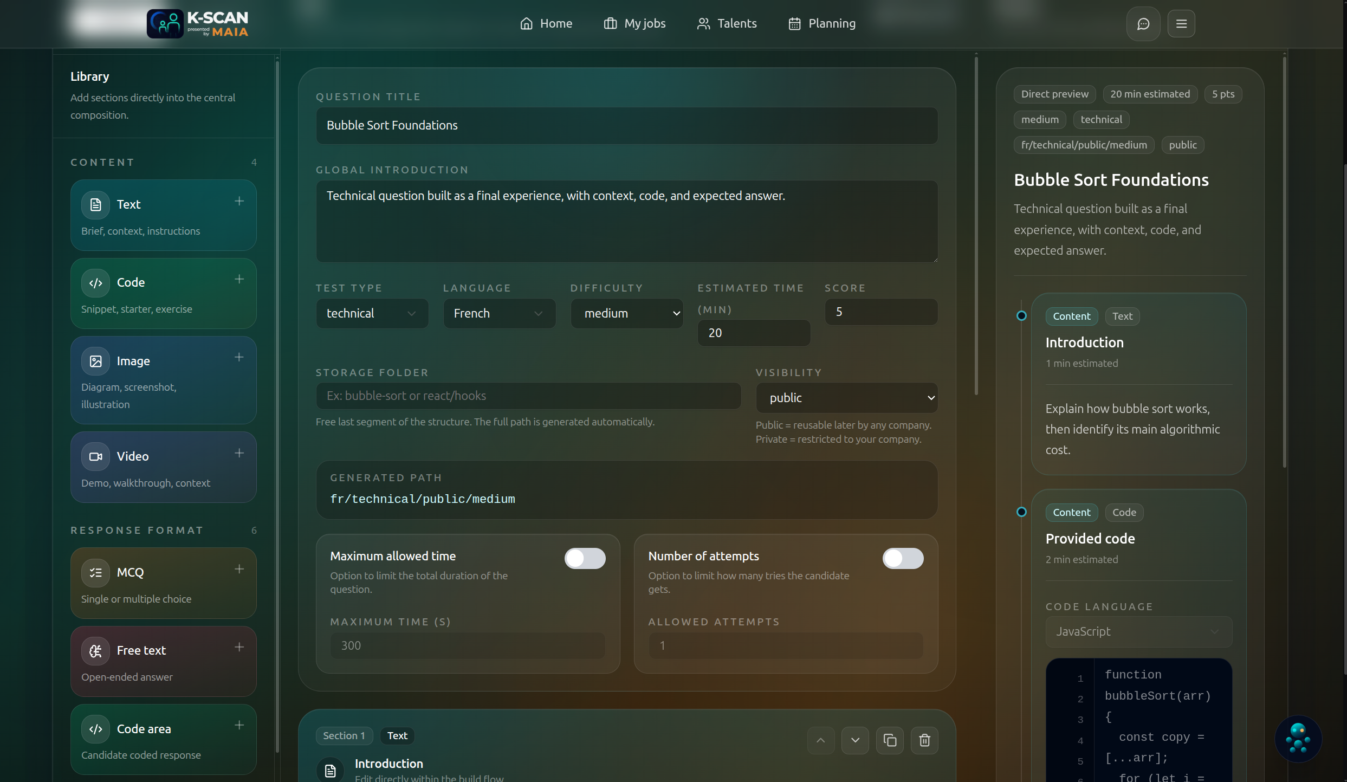This screenshot has width=1347, height=782.
Task: Open the MAIA assistant bot icon
Action: point(1298,739)
